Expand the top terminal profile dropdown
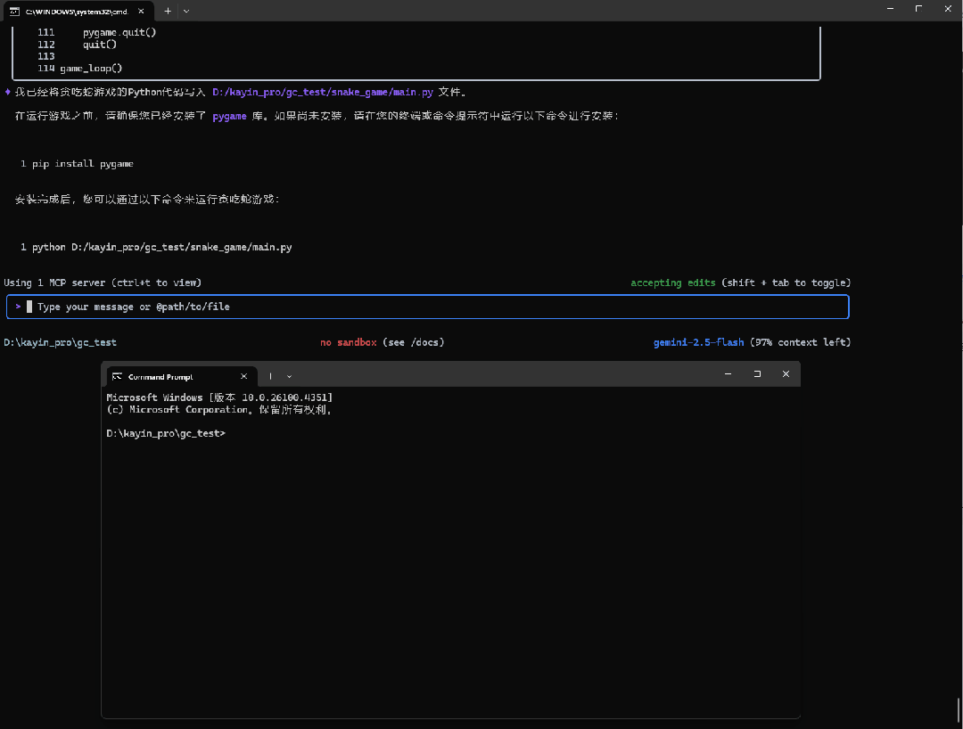This screenshot has height=729, width=963. pyautogui.click(x=186, y=11)
